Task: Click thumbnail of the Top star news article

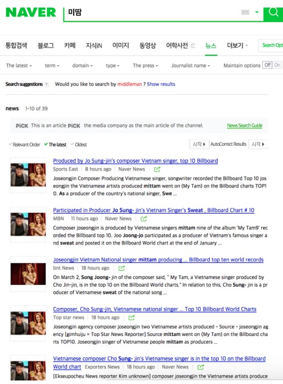Action: (28, 323)
